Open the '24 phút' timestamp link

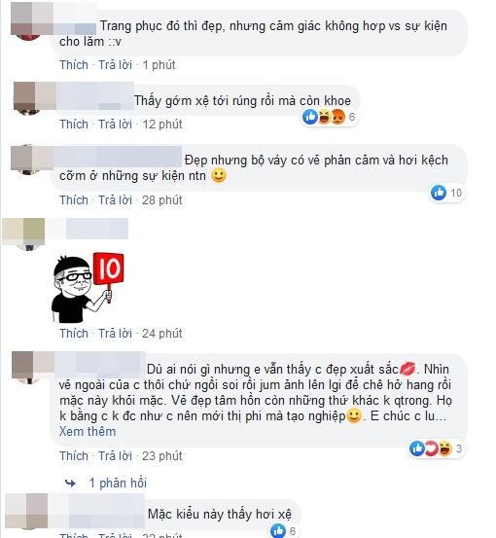161,333
